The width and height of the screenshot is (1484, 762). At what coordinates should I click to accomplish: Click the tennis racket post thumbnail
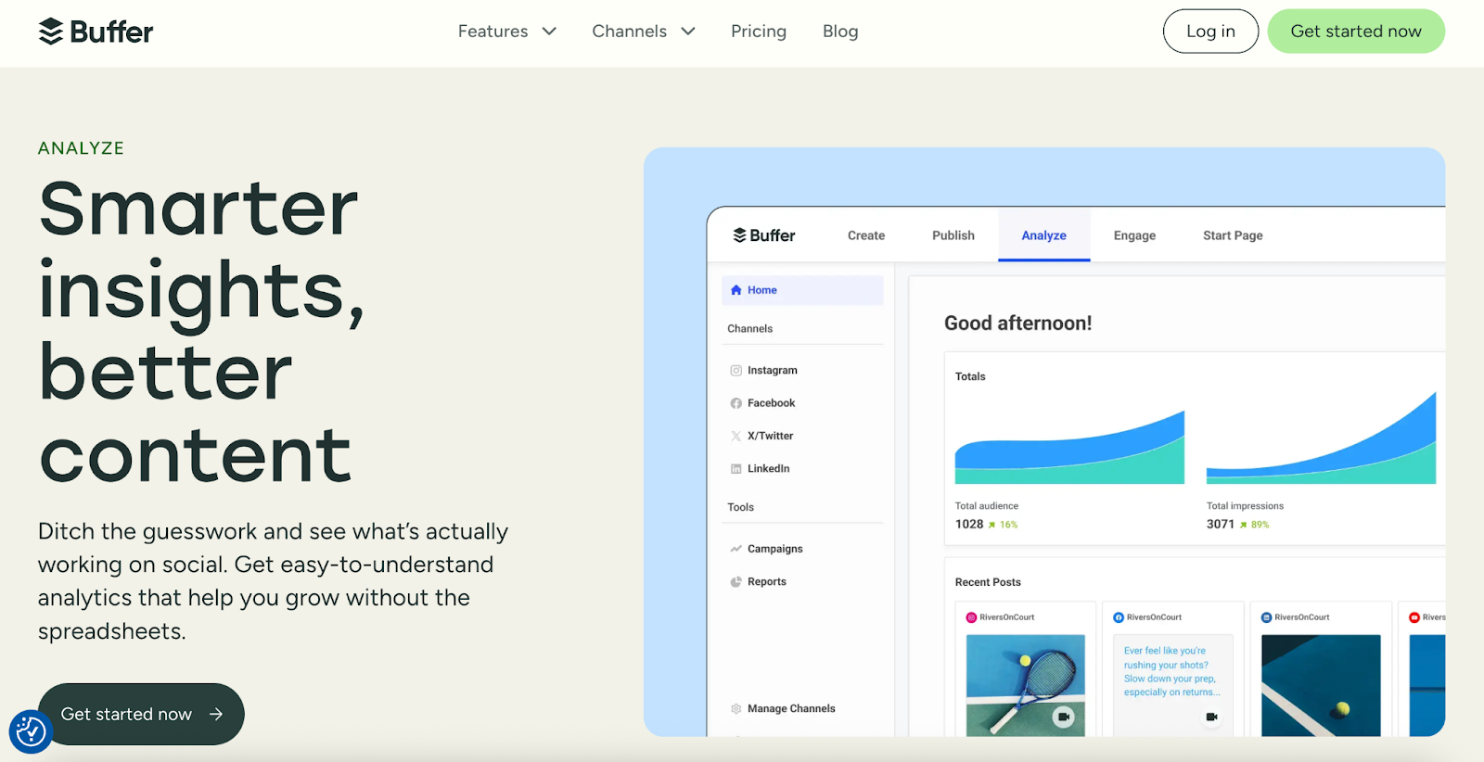pos(1026,685)
